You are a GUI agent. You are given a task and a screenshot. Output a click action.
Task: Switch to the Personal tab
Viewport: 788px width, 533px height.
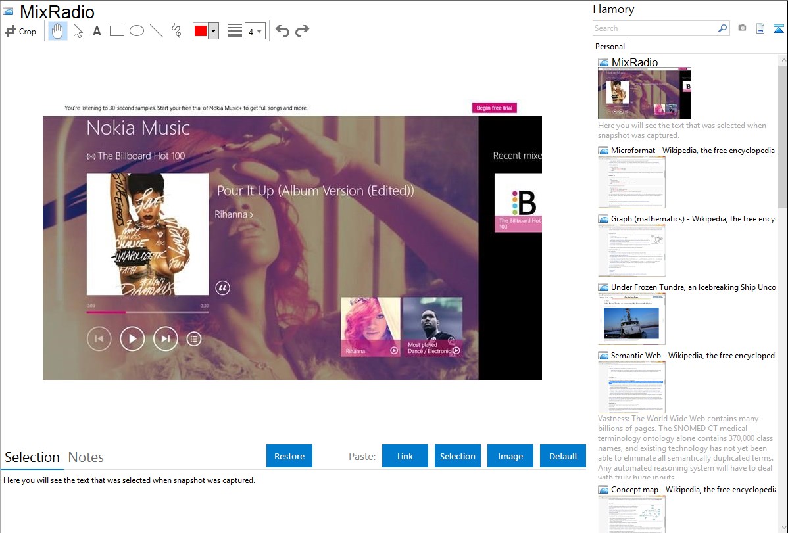tap(610, 47)
